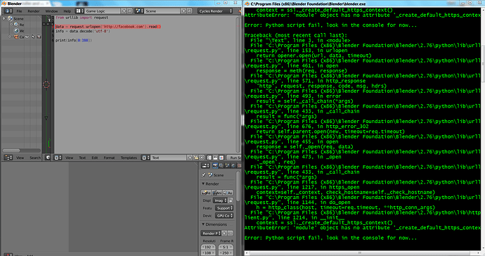Select the Scene item in the outliner
The image size is (485, 256).
coord(18,18)
